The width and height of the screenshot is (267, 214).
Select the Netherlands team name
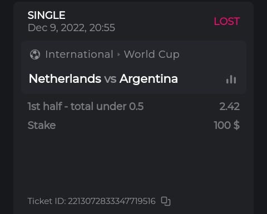point(65,78)
